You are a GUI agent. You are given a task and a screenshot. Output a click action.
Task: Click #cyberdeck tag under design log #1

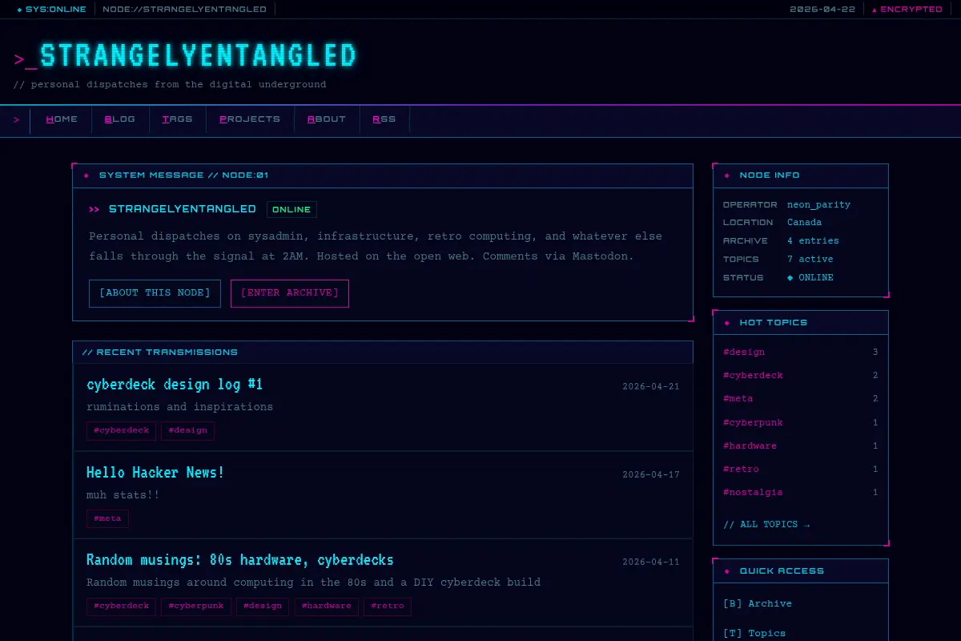(x=121, y=431)
